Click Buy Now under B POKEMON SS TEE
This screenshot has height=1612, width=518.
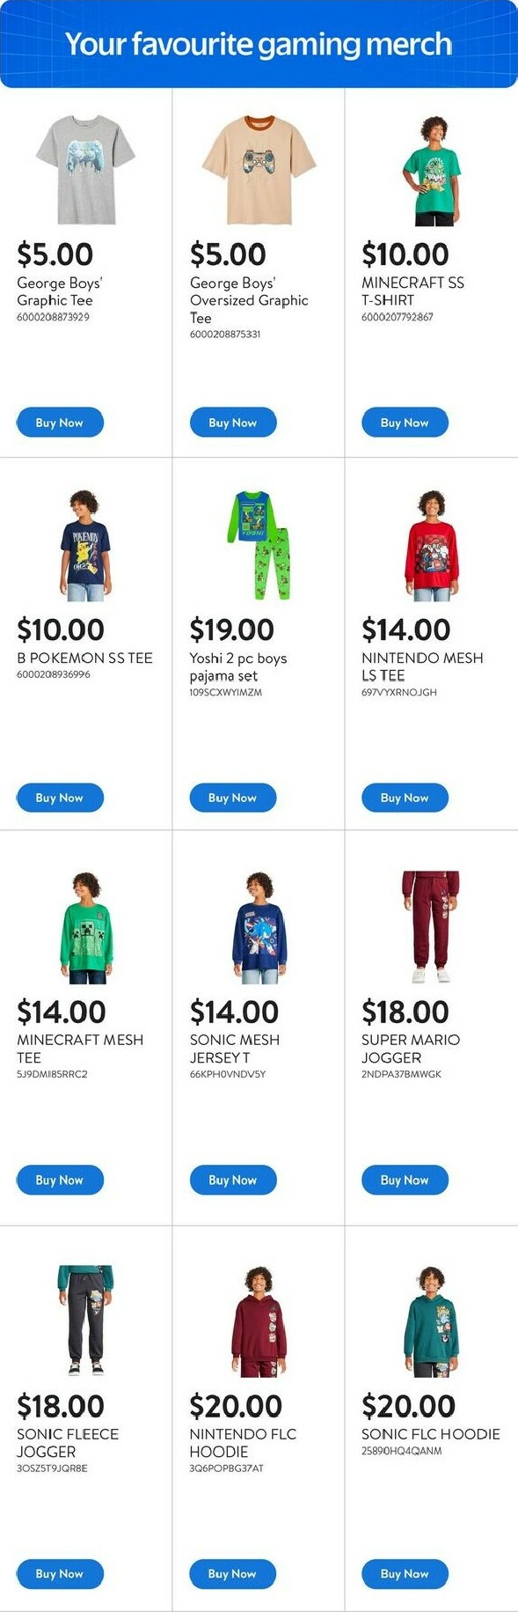coord(60,798)
